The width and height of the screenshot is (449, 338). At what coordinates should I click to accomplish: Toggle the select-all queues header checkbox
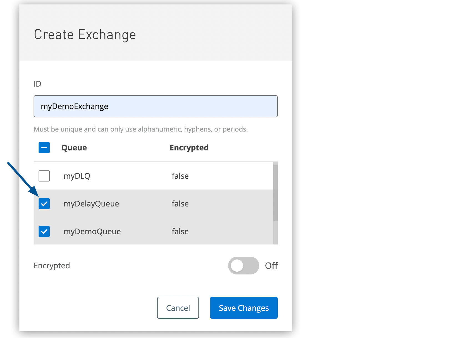(44, 148)
